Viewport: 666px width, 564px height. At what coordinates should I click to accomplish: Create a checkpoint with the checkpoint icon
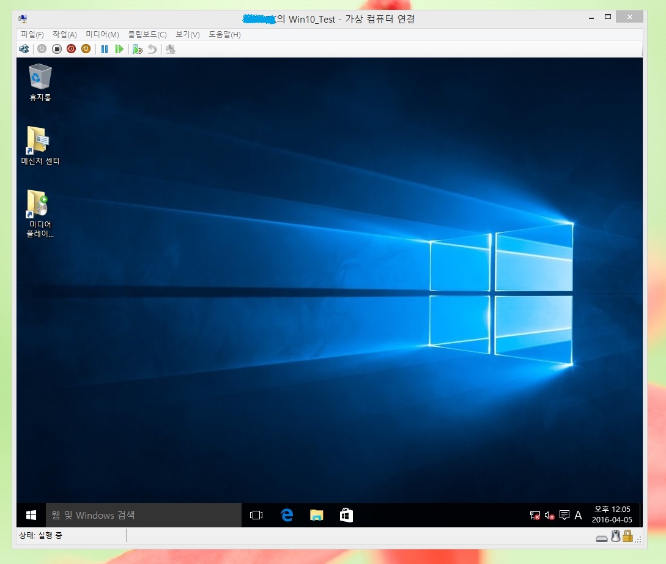(x=138, y=50)
